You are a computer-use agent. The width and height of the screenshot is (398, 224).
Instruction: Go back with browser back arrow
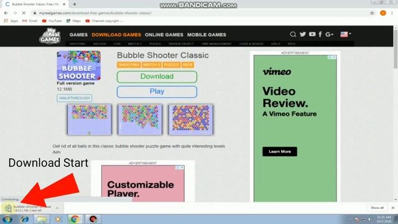tap(6, 13)
